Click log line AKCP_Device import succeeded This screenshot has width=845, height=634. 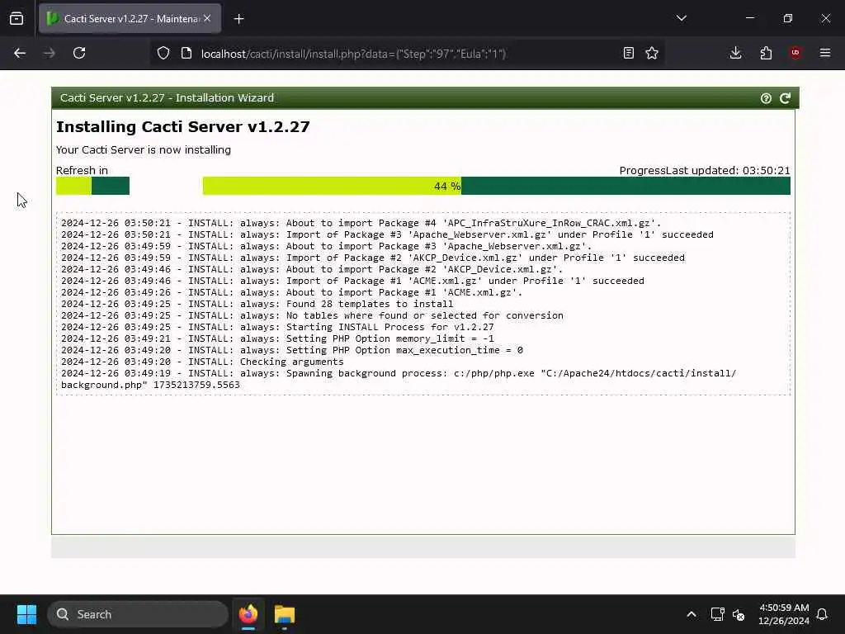[x=372, y=258]
